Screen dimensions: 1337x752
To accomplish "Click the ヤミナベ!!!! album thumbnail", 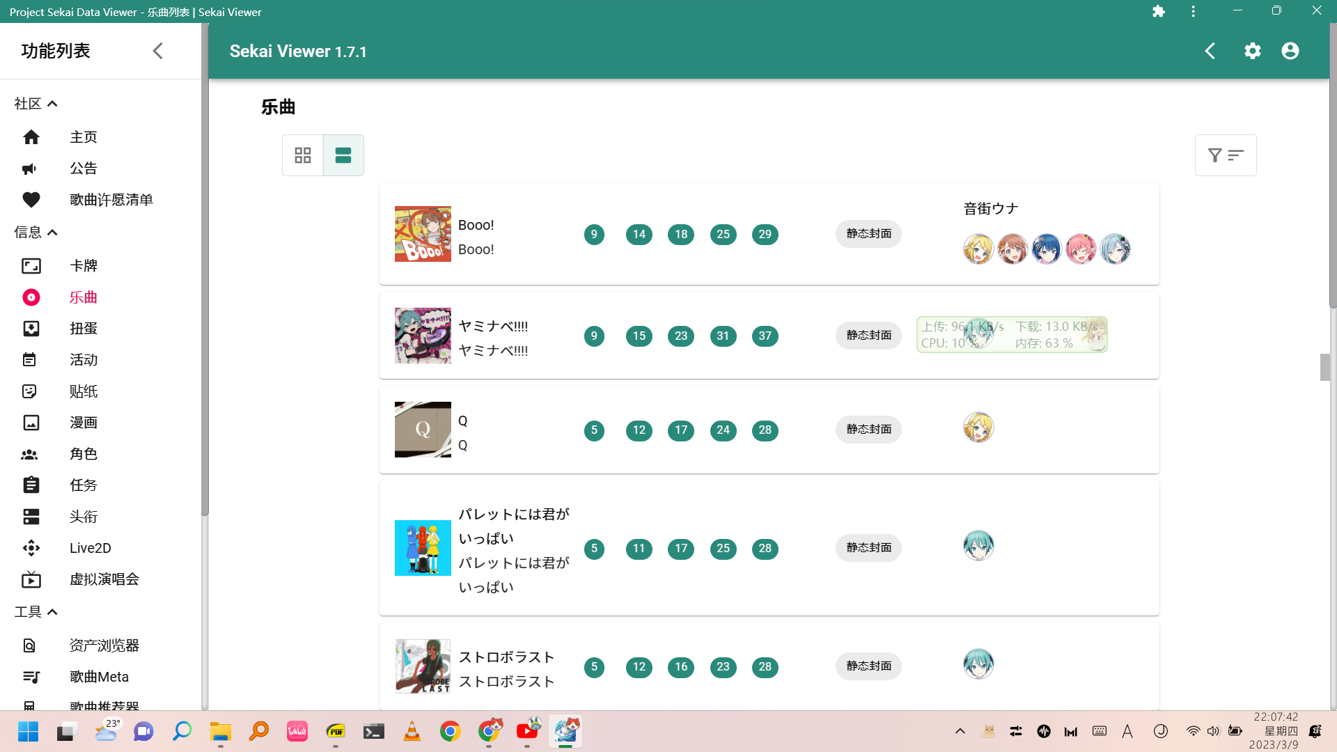I will click(x=423, y=335).
